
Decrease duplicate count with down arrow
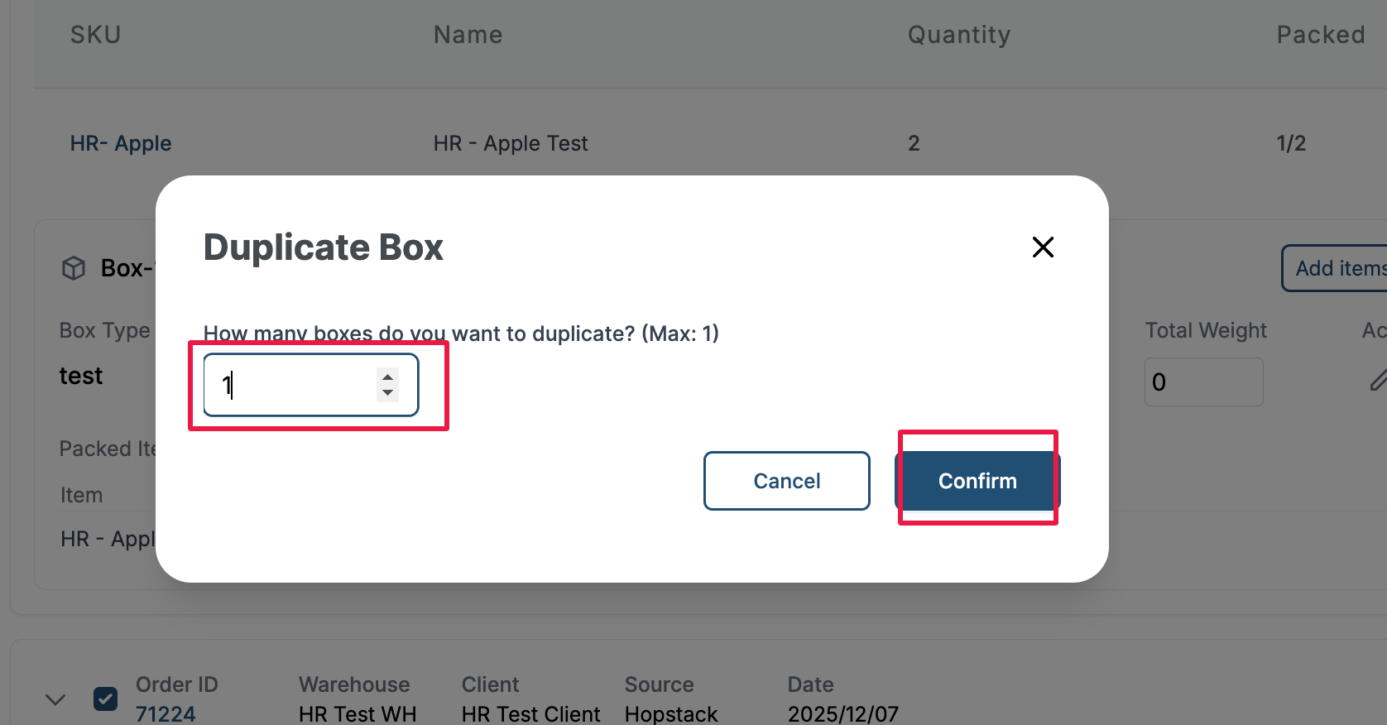point(387,393)
